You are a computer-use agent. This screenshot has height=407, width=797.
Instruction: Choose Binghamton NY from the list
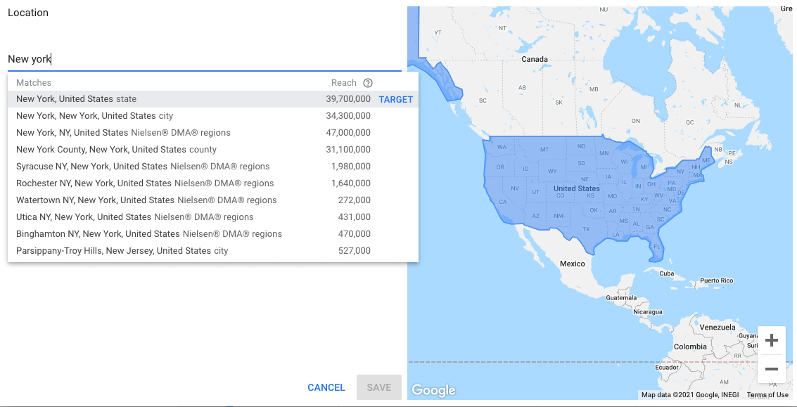149,234
